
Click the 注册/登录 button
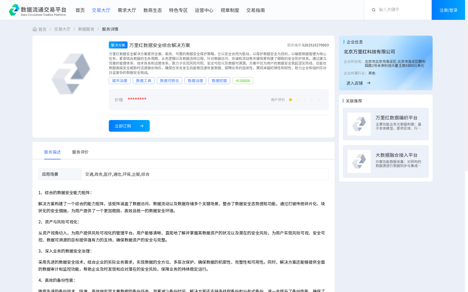click(448, 10)
